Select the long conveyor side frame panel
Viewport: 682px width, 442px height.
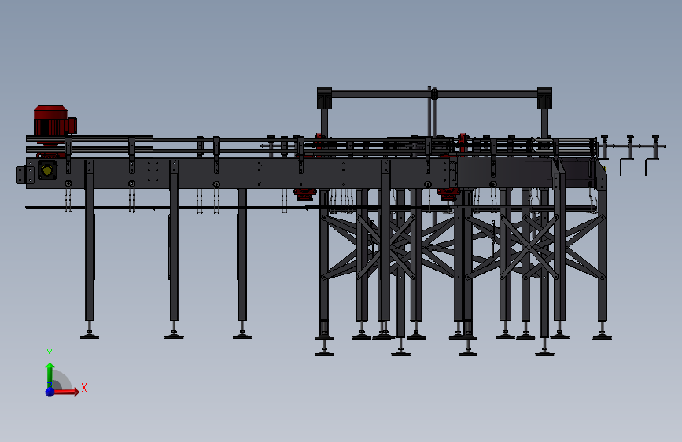(238, 173)
